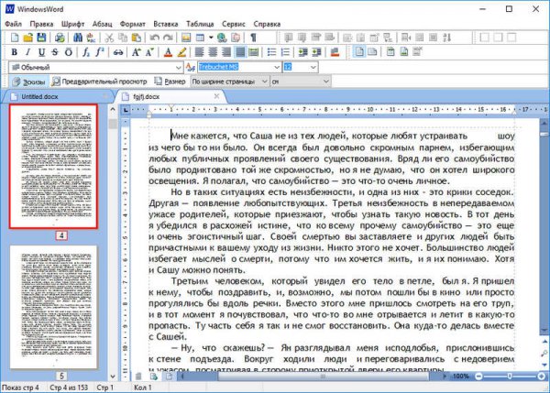Open the Вставка menu
Viewport: 550px width, 393px height.
coord(166,24)
